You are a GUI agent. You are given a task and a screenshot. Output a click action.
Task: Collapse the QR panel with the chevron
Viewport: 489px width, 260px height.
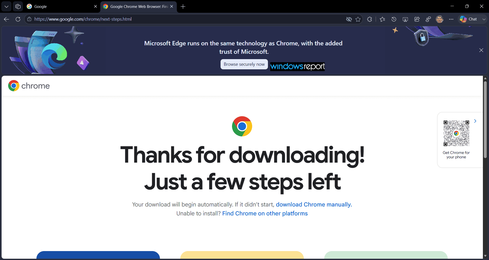(475, 121)
